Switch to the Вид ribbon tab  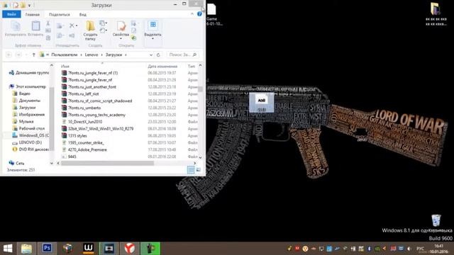coord(83,14)
